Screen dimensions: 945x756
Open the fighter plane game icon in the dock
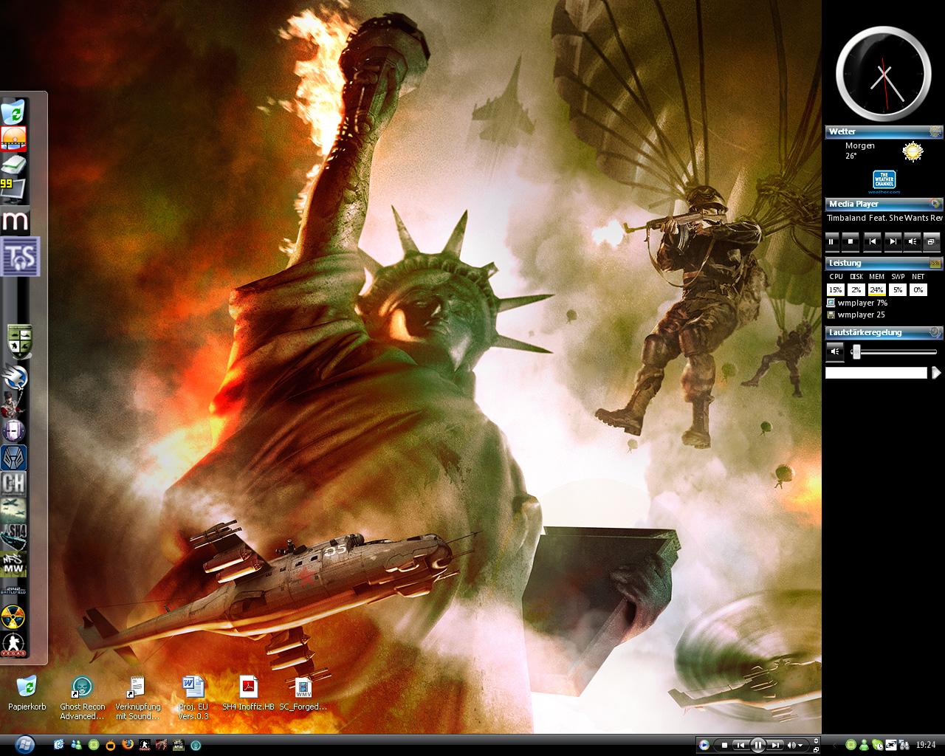13,509
